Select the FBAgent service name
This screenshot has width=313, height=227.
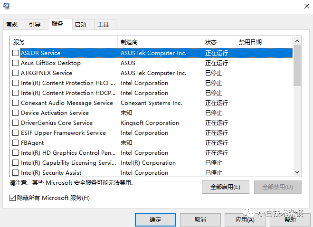pos(32,143)
